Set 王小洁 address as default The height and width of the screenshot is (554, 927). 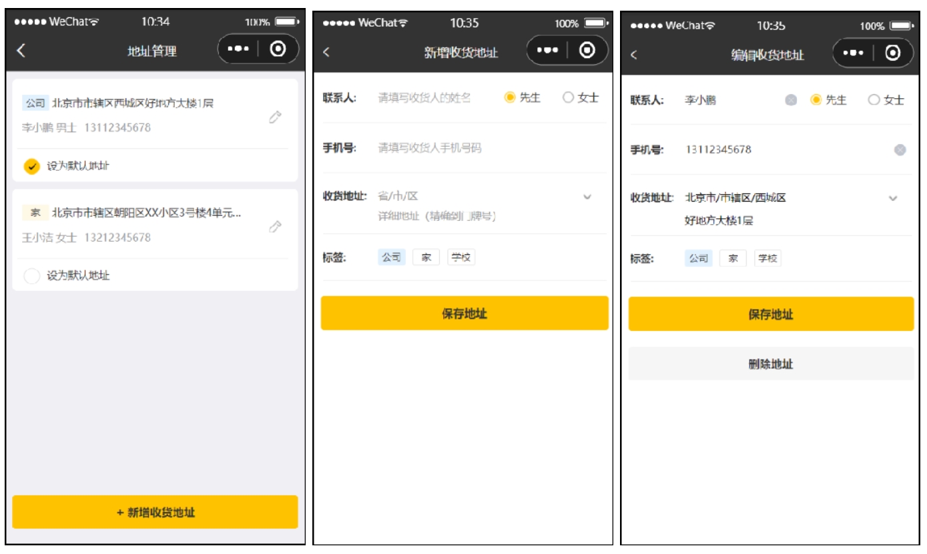(31, 276)
